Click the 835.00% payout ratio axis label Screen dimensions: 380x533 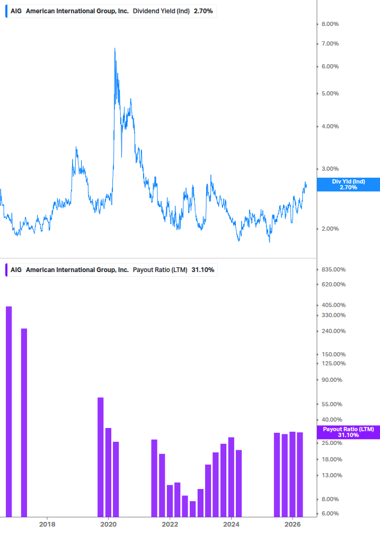click(x=333, y=269)
